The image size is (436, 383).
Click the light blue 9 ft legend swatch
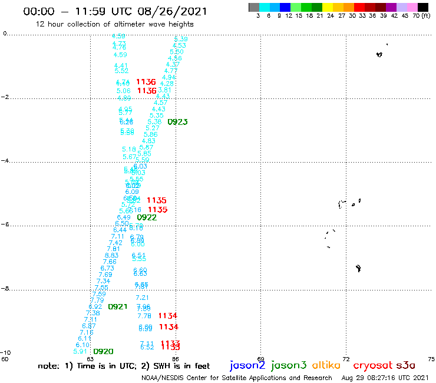click(275, 7)
